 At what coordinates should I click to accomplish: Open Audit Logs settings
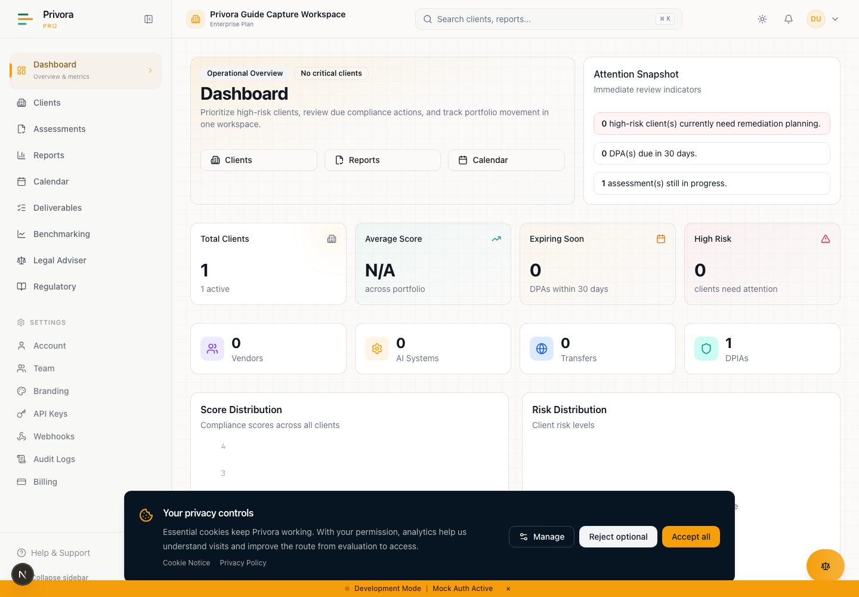(x=86, y=459)
